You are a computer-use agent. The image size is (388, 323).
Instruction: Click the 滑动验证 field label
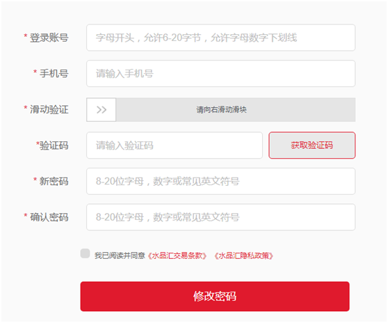49,109
